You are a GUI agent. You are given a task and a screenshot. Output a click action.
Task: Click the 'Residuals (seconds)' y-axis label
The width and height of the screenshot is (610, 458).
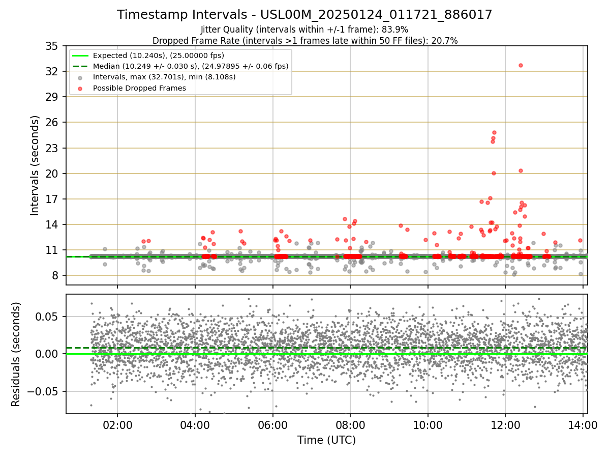[16, 354]
